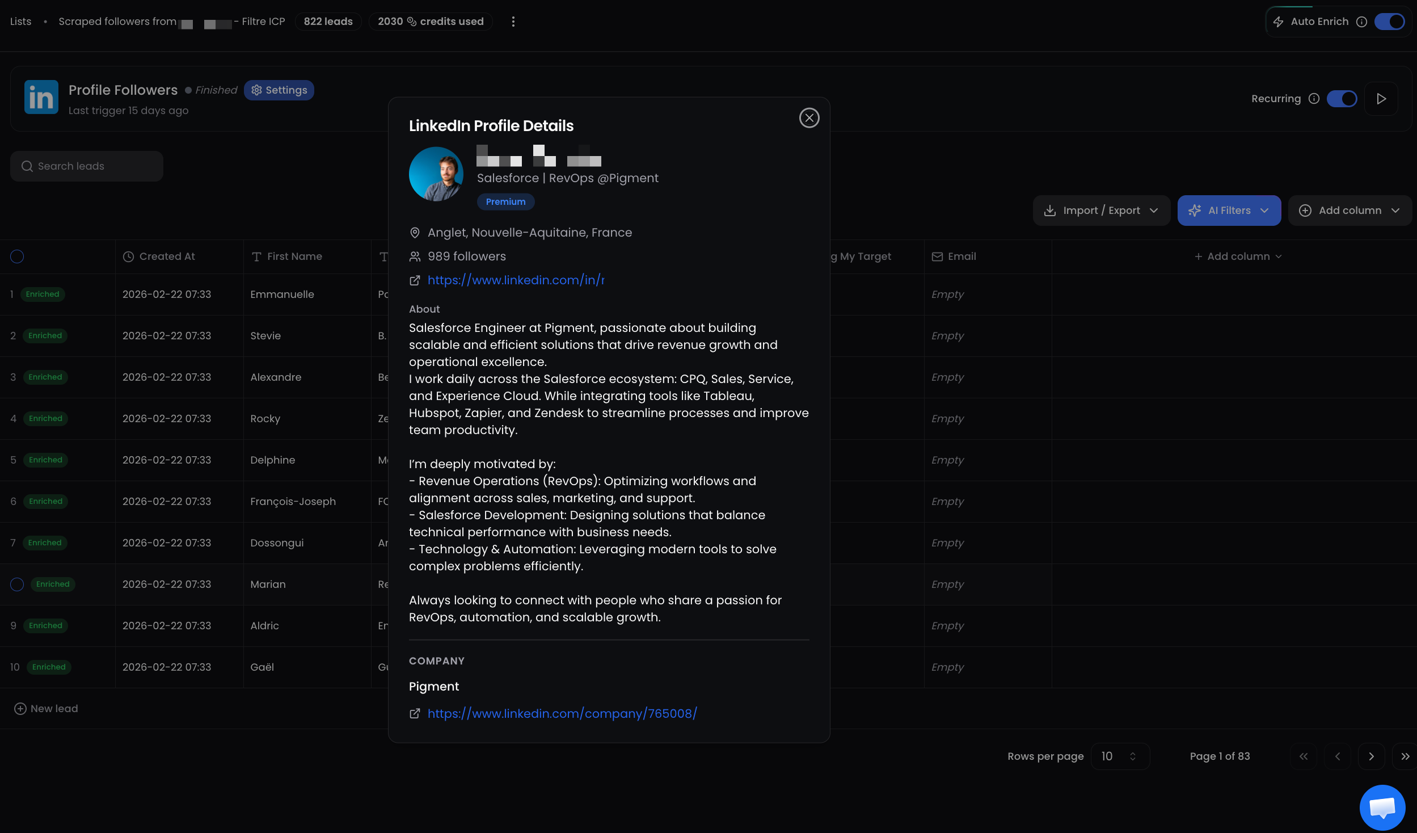
Task: Open the chat support bubble
Action: tap(1382, 807)
